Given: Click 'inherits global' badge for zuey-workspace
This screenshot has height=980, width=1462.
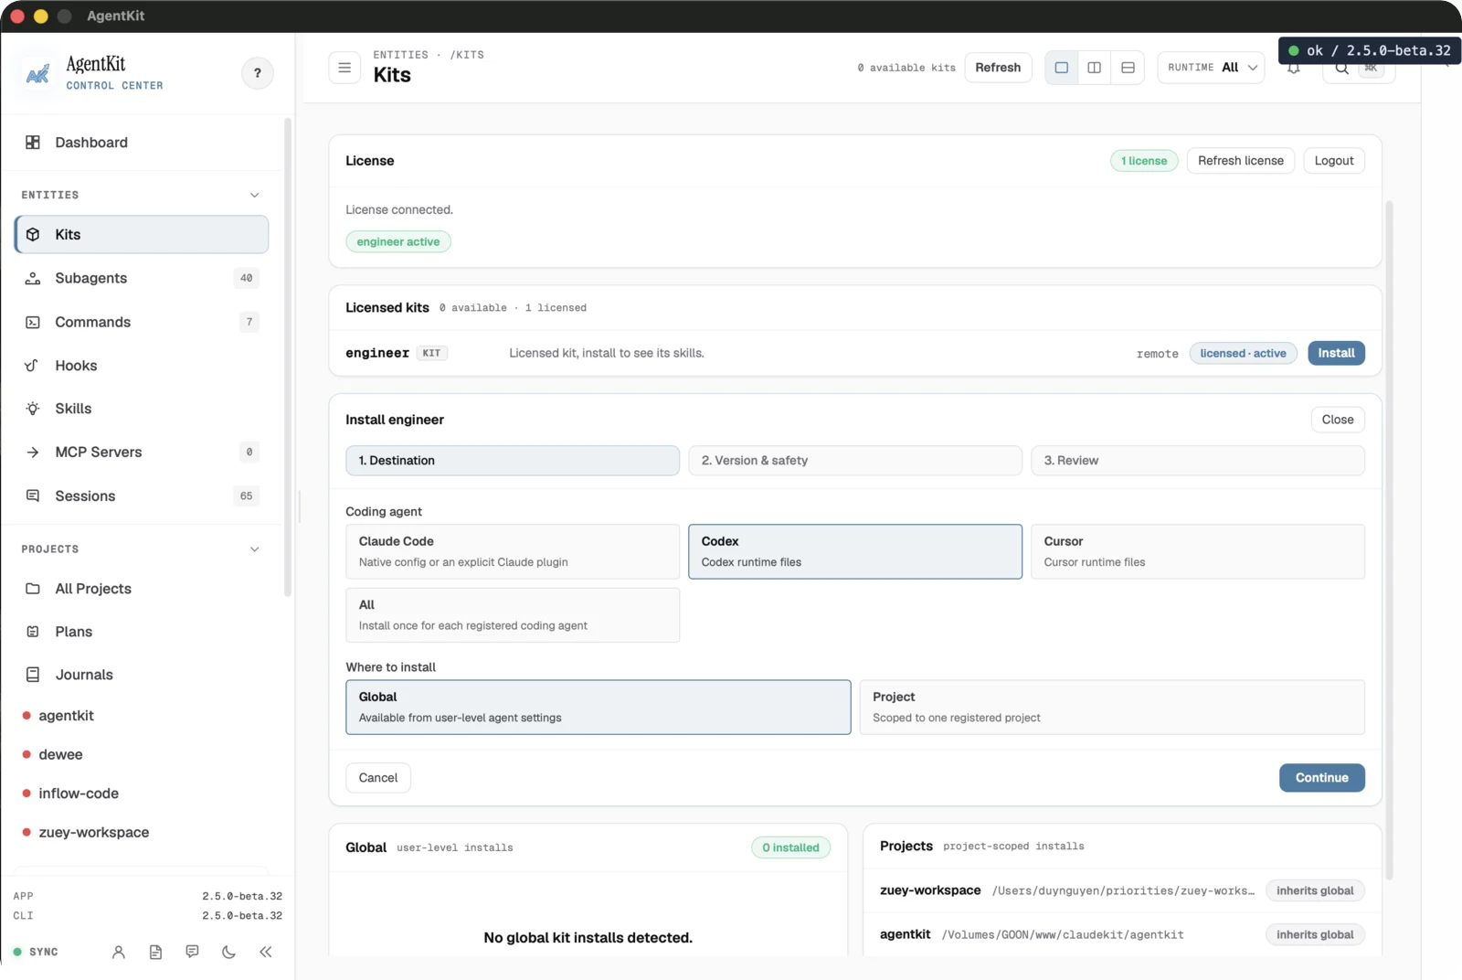Looking at the screenshot, I should (x=1315, y=891).
